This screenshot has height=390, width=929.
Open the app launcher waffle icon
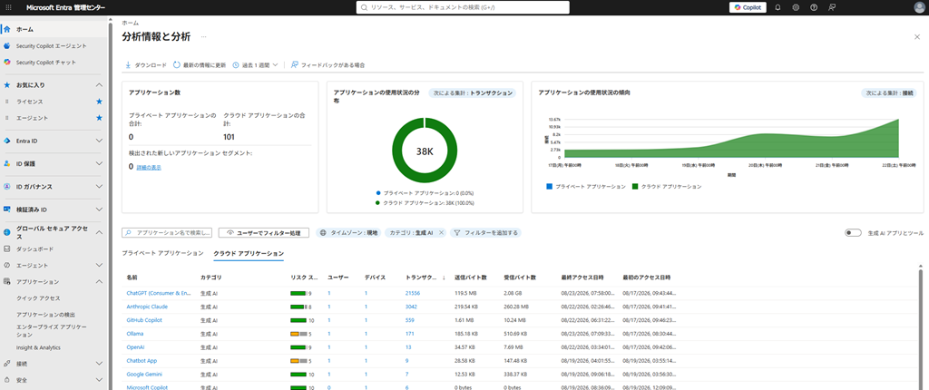click(8, 7)
